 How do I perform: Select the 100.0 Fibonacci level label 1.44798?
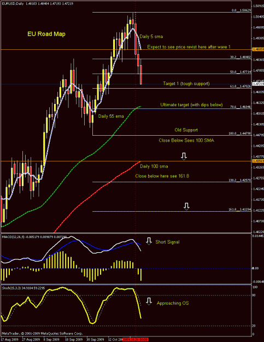(x=240, y=134)
